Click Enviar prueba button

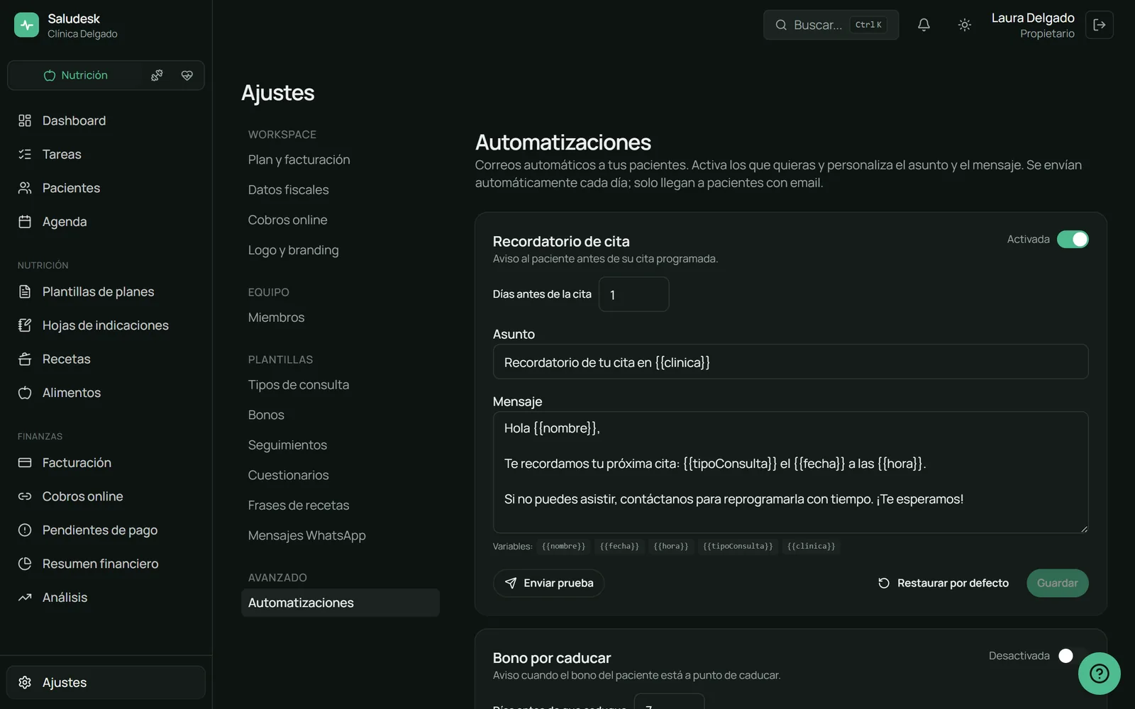[548, 583]
